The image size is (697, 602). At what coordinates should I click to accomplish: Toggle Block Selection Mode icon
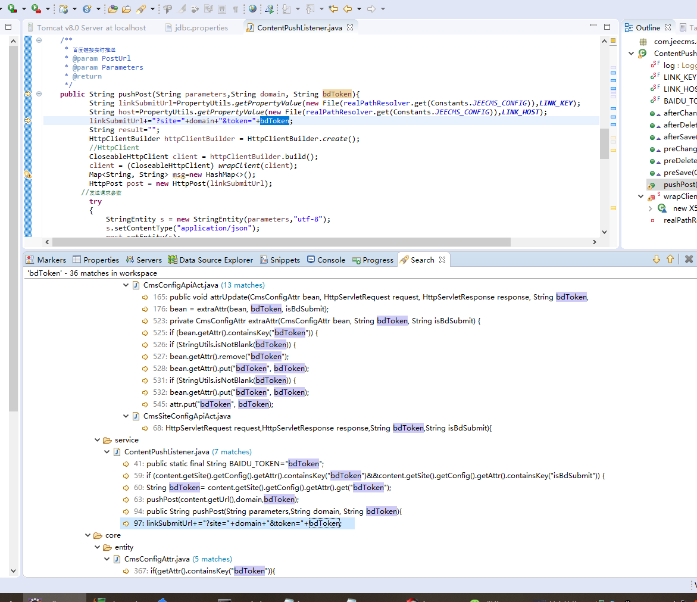222,9
